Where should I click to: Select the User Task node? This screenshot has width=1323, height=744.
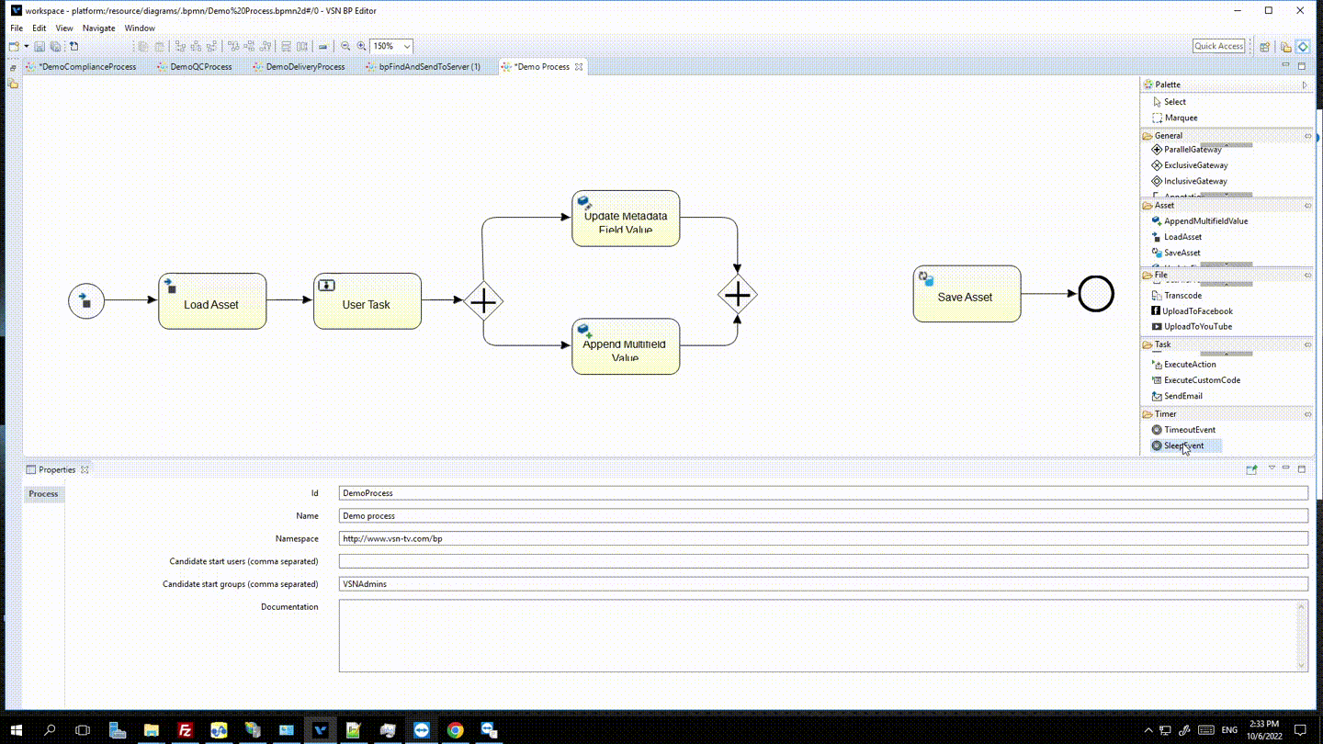point(367,301)
